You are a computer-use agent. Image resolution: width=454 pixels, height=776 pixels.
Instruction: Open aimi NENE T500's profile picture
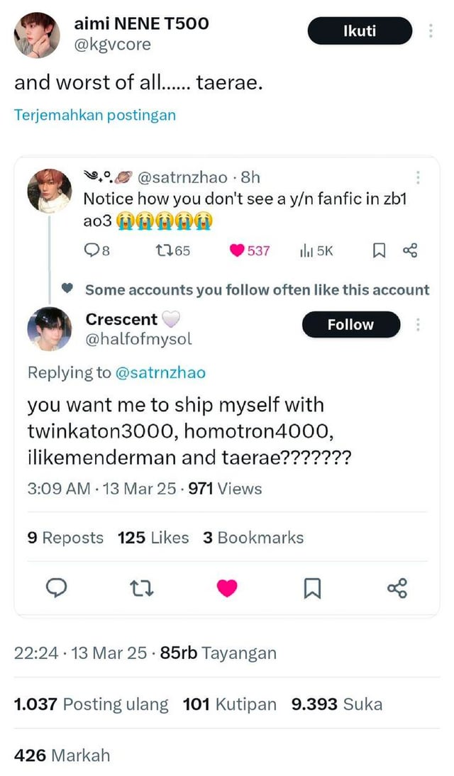(x=37, y=35)
